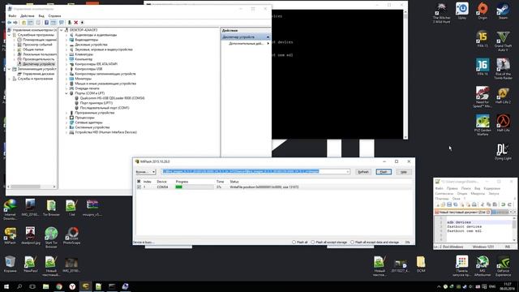Expand the Мониторы device node
519x292 pixels.
click(x=66, y=79)
